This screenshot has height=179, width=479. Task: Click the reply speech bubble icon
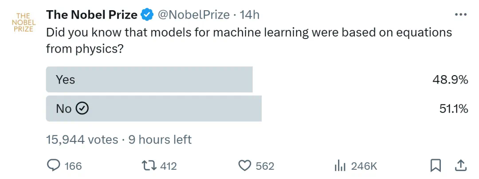(x=53, y=165)
